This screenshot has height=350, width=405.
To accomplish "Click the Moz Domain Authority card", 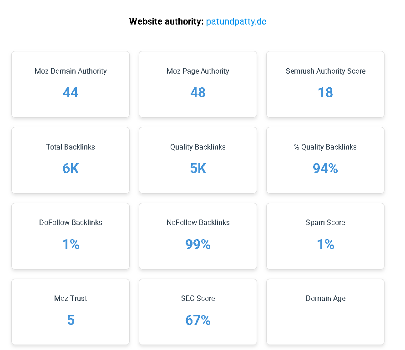I will [71, 84].
